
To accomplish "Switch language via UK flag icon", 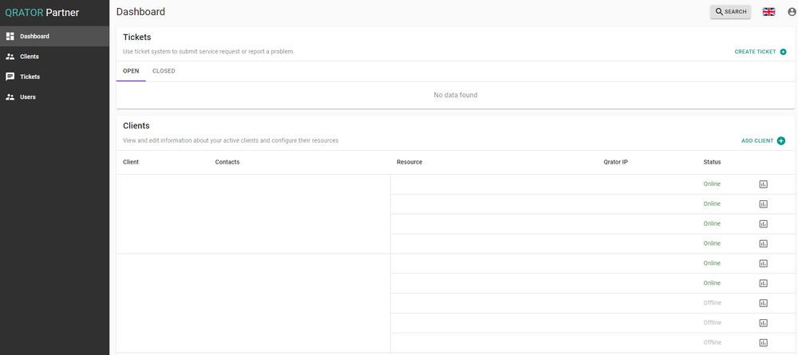I will 768,12.
